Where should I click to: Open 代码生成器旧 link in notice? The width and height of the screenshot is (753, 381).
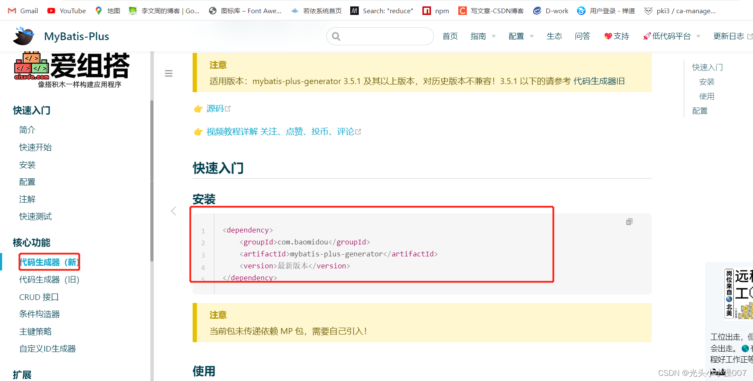[x=599, y=81]
